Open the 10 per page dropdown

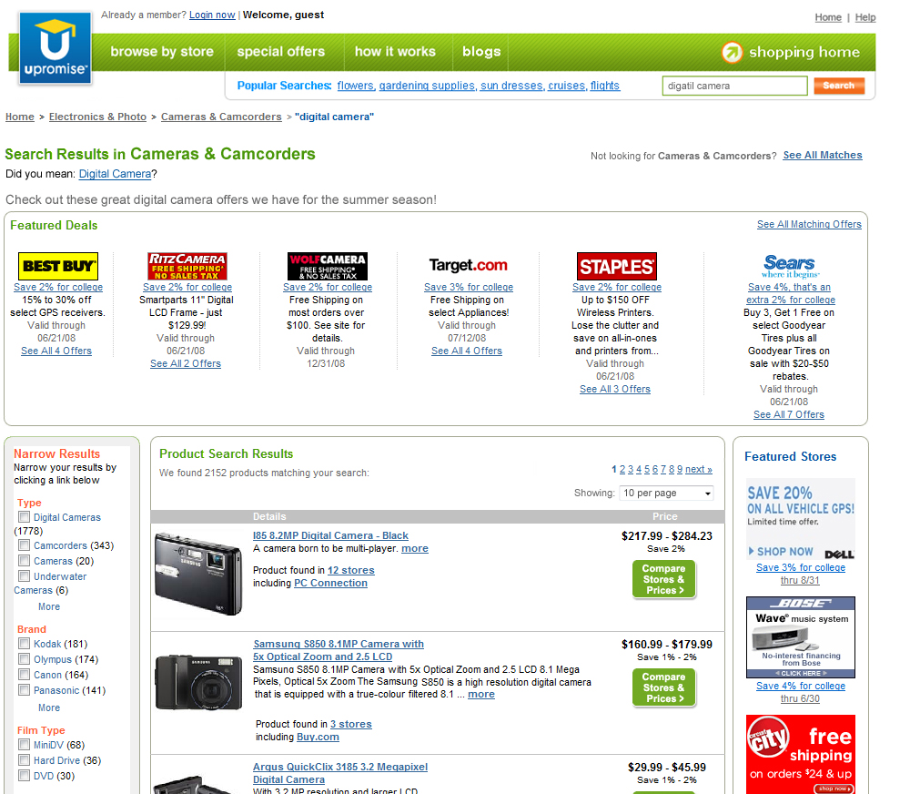[x=666, y=494]
